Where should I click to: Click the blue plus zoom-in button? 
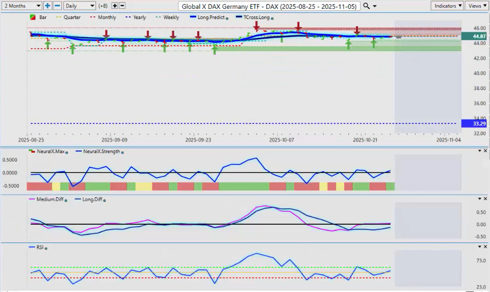[47, 6]
